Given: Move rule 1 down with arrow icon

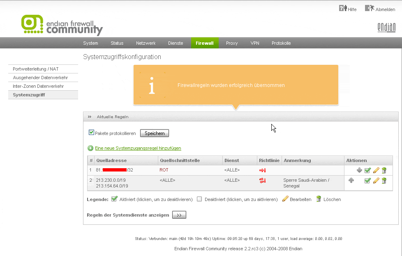Looking at the screenshot, I should [359, 170].
